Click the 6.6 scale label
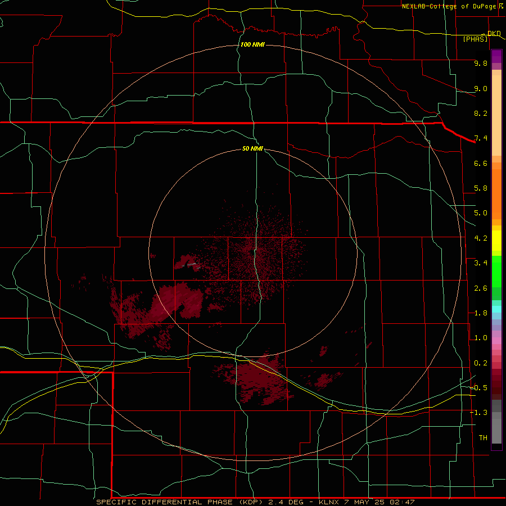 (x=481, y=163)
